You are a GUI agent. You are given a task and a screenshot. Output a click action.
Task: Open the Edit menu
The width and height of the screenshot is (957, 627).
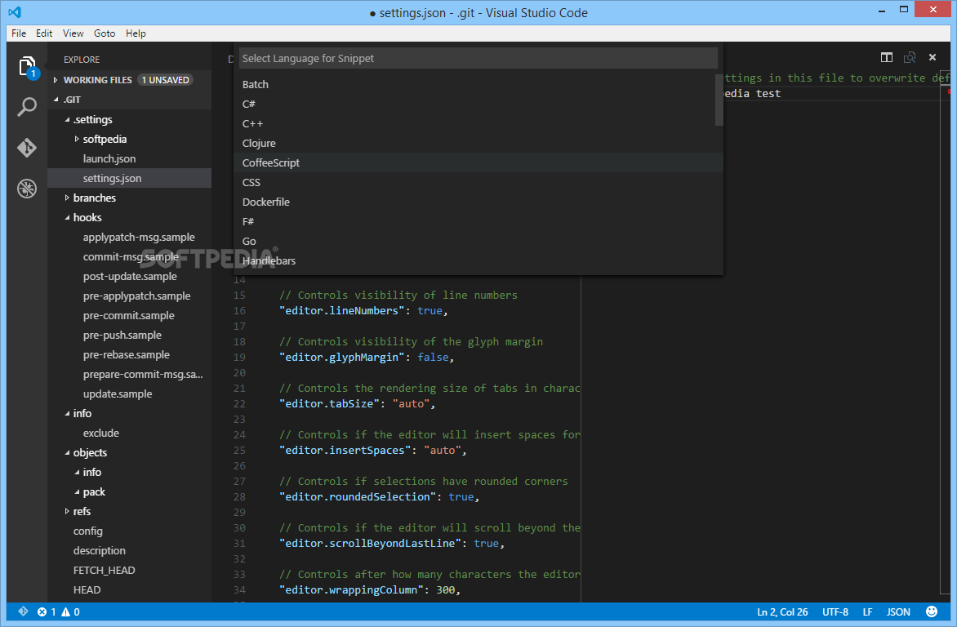(x=44, y=33)
